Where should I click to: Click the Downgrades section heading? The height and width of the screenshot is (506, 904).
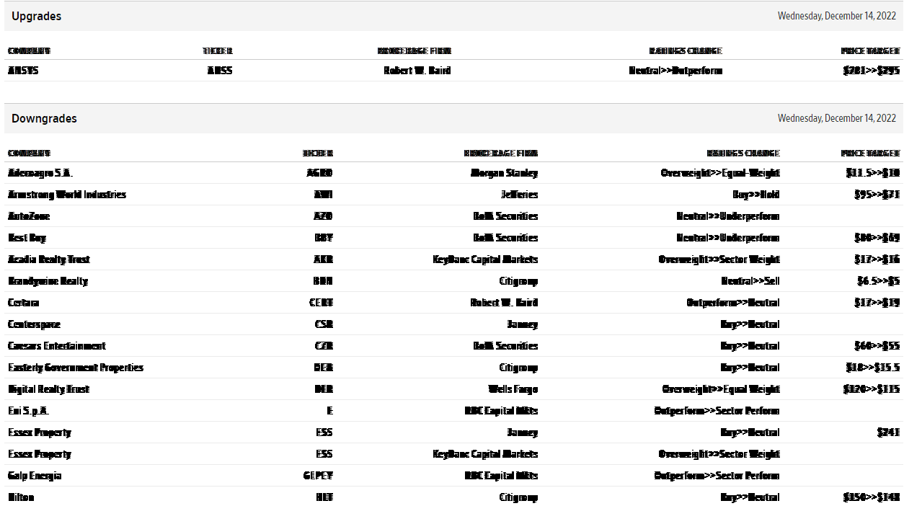(44, 118)
